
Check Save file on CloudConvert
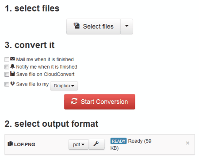click(x=7, y=74)
